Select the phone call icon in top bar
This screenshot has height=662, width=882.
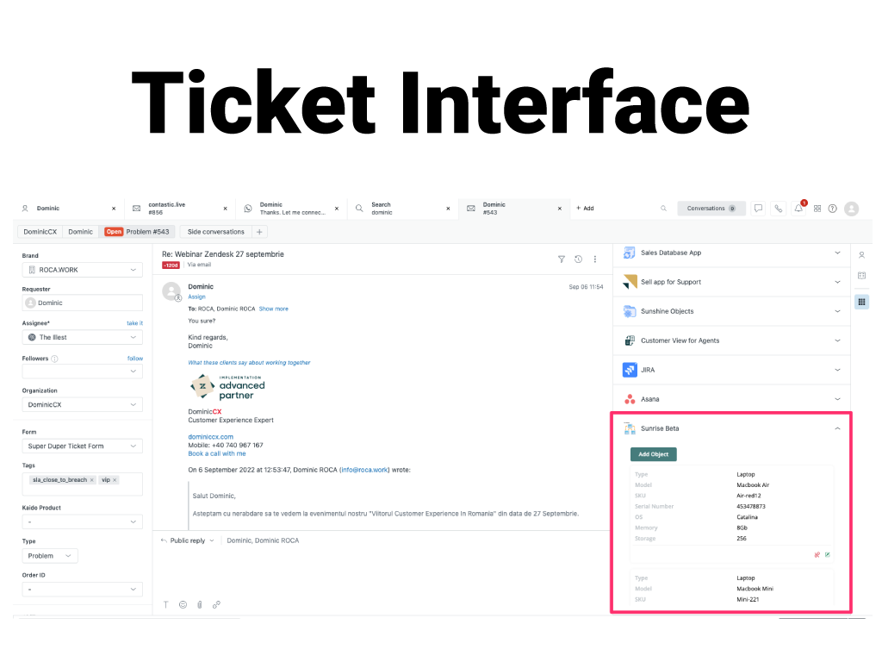tap(779, 208)
